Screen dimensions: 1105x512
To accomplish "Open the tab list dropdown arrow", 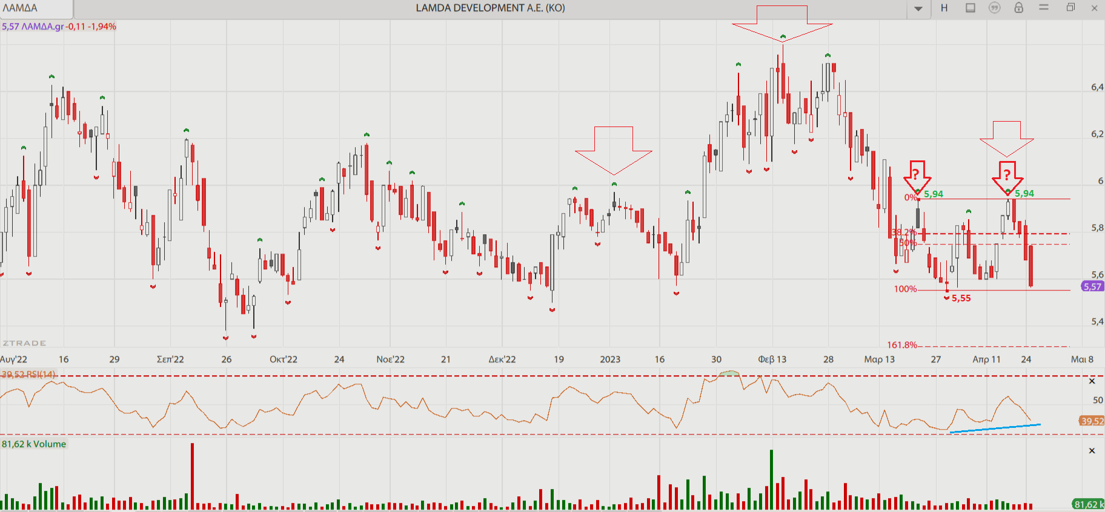I will [x=918, y=8].
